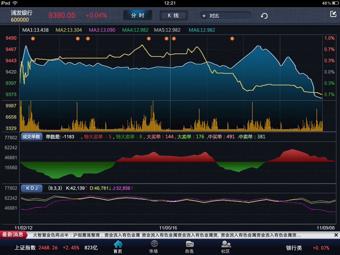Tap the MA4:12.982 label
This screenshot has width=340, height=255.
pos(135,30)
